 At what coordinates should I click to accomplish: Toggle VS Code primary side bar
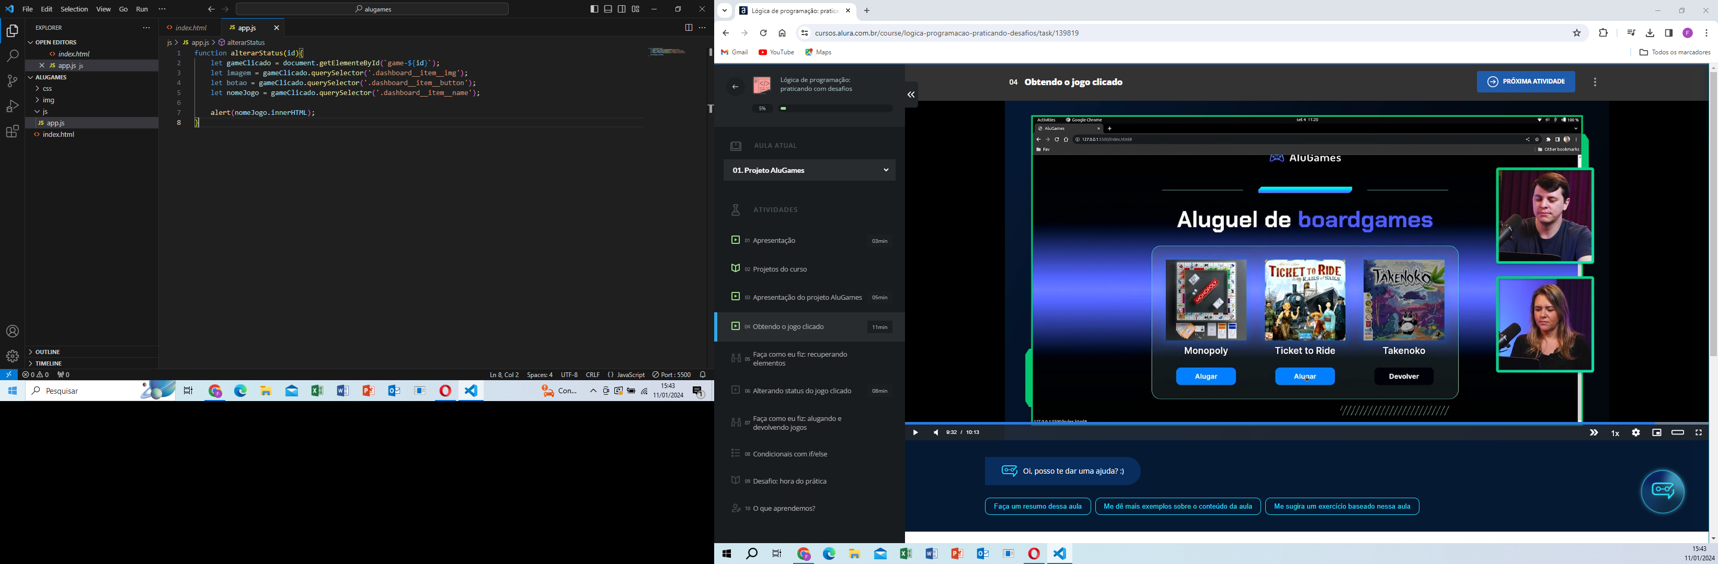pyautogui.click(x=594, y=9)
